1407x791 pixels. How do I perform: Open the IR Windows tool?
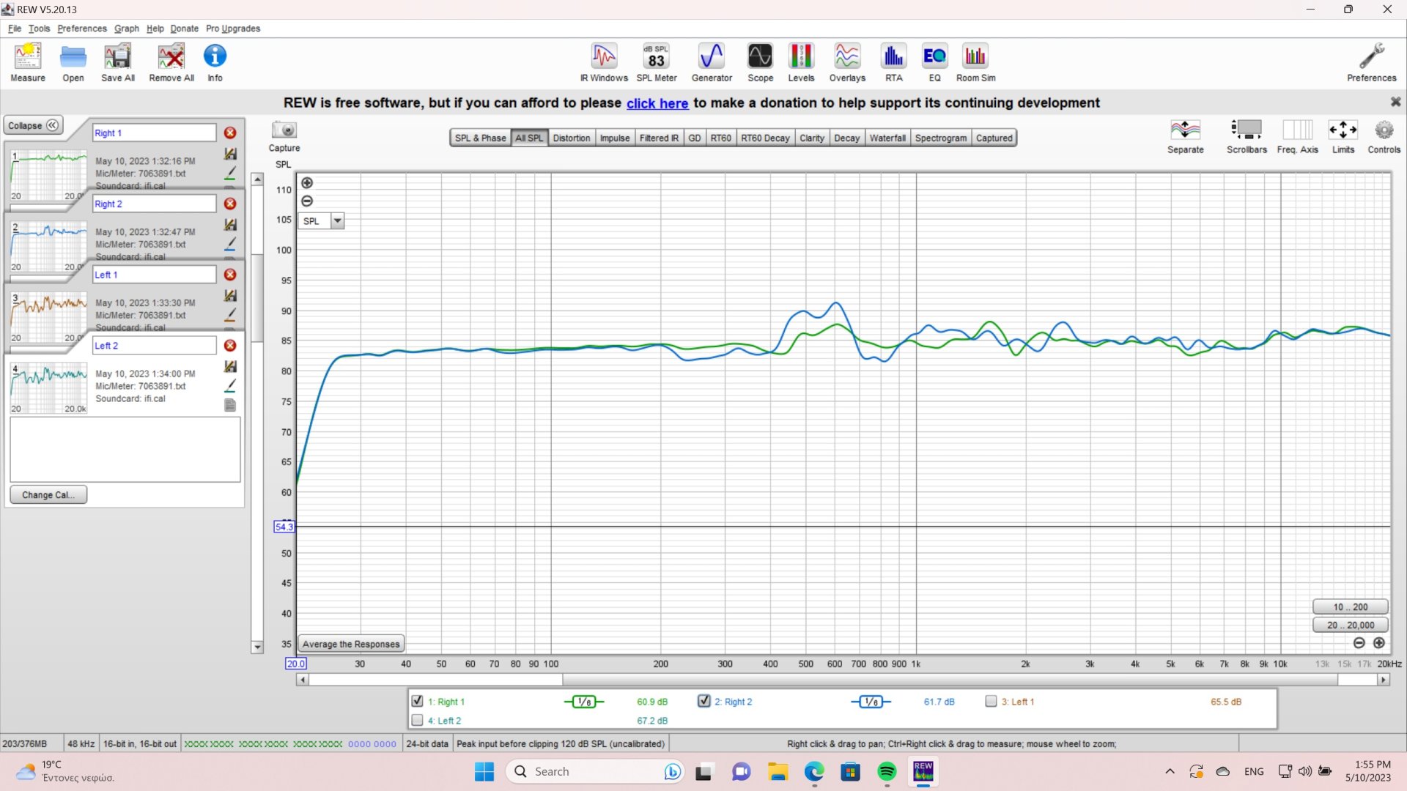[604, 62]
